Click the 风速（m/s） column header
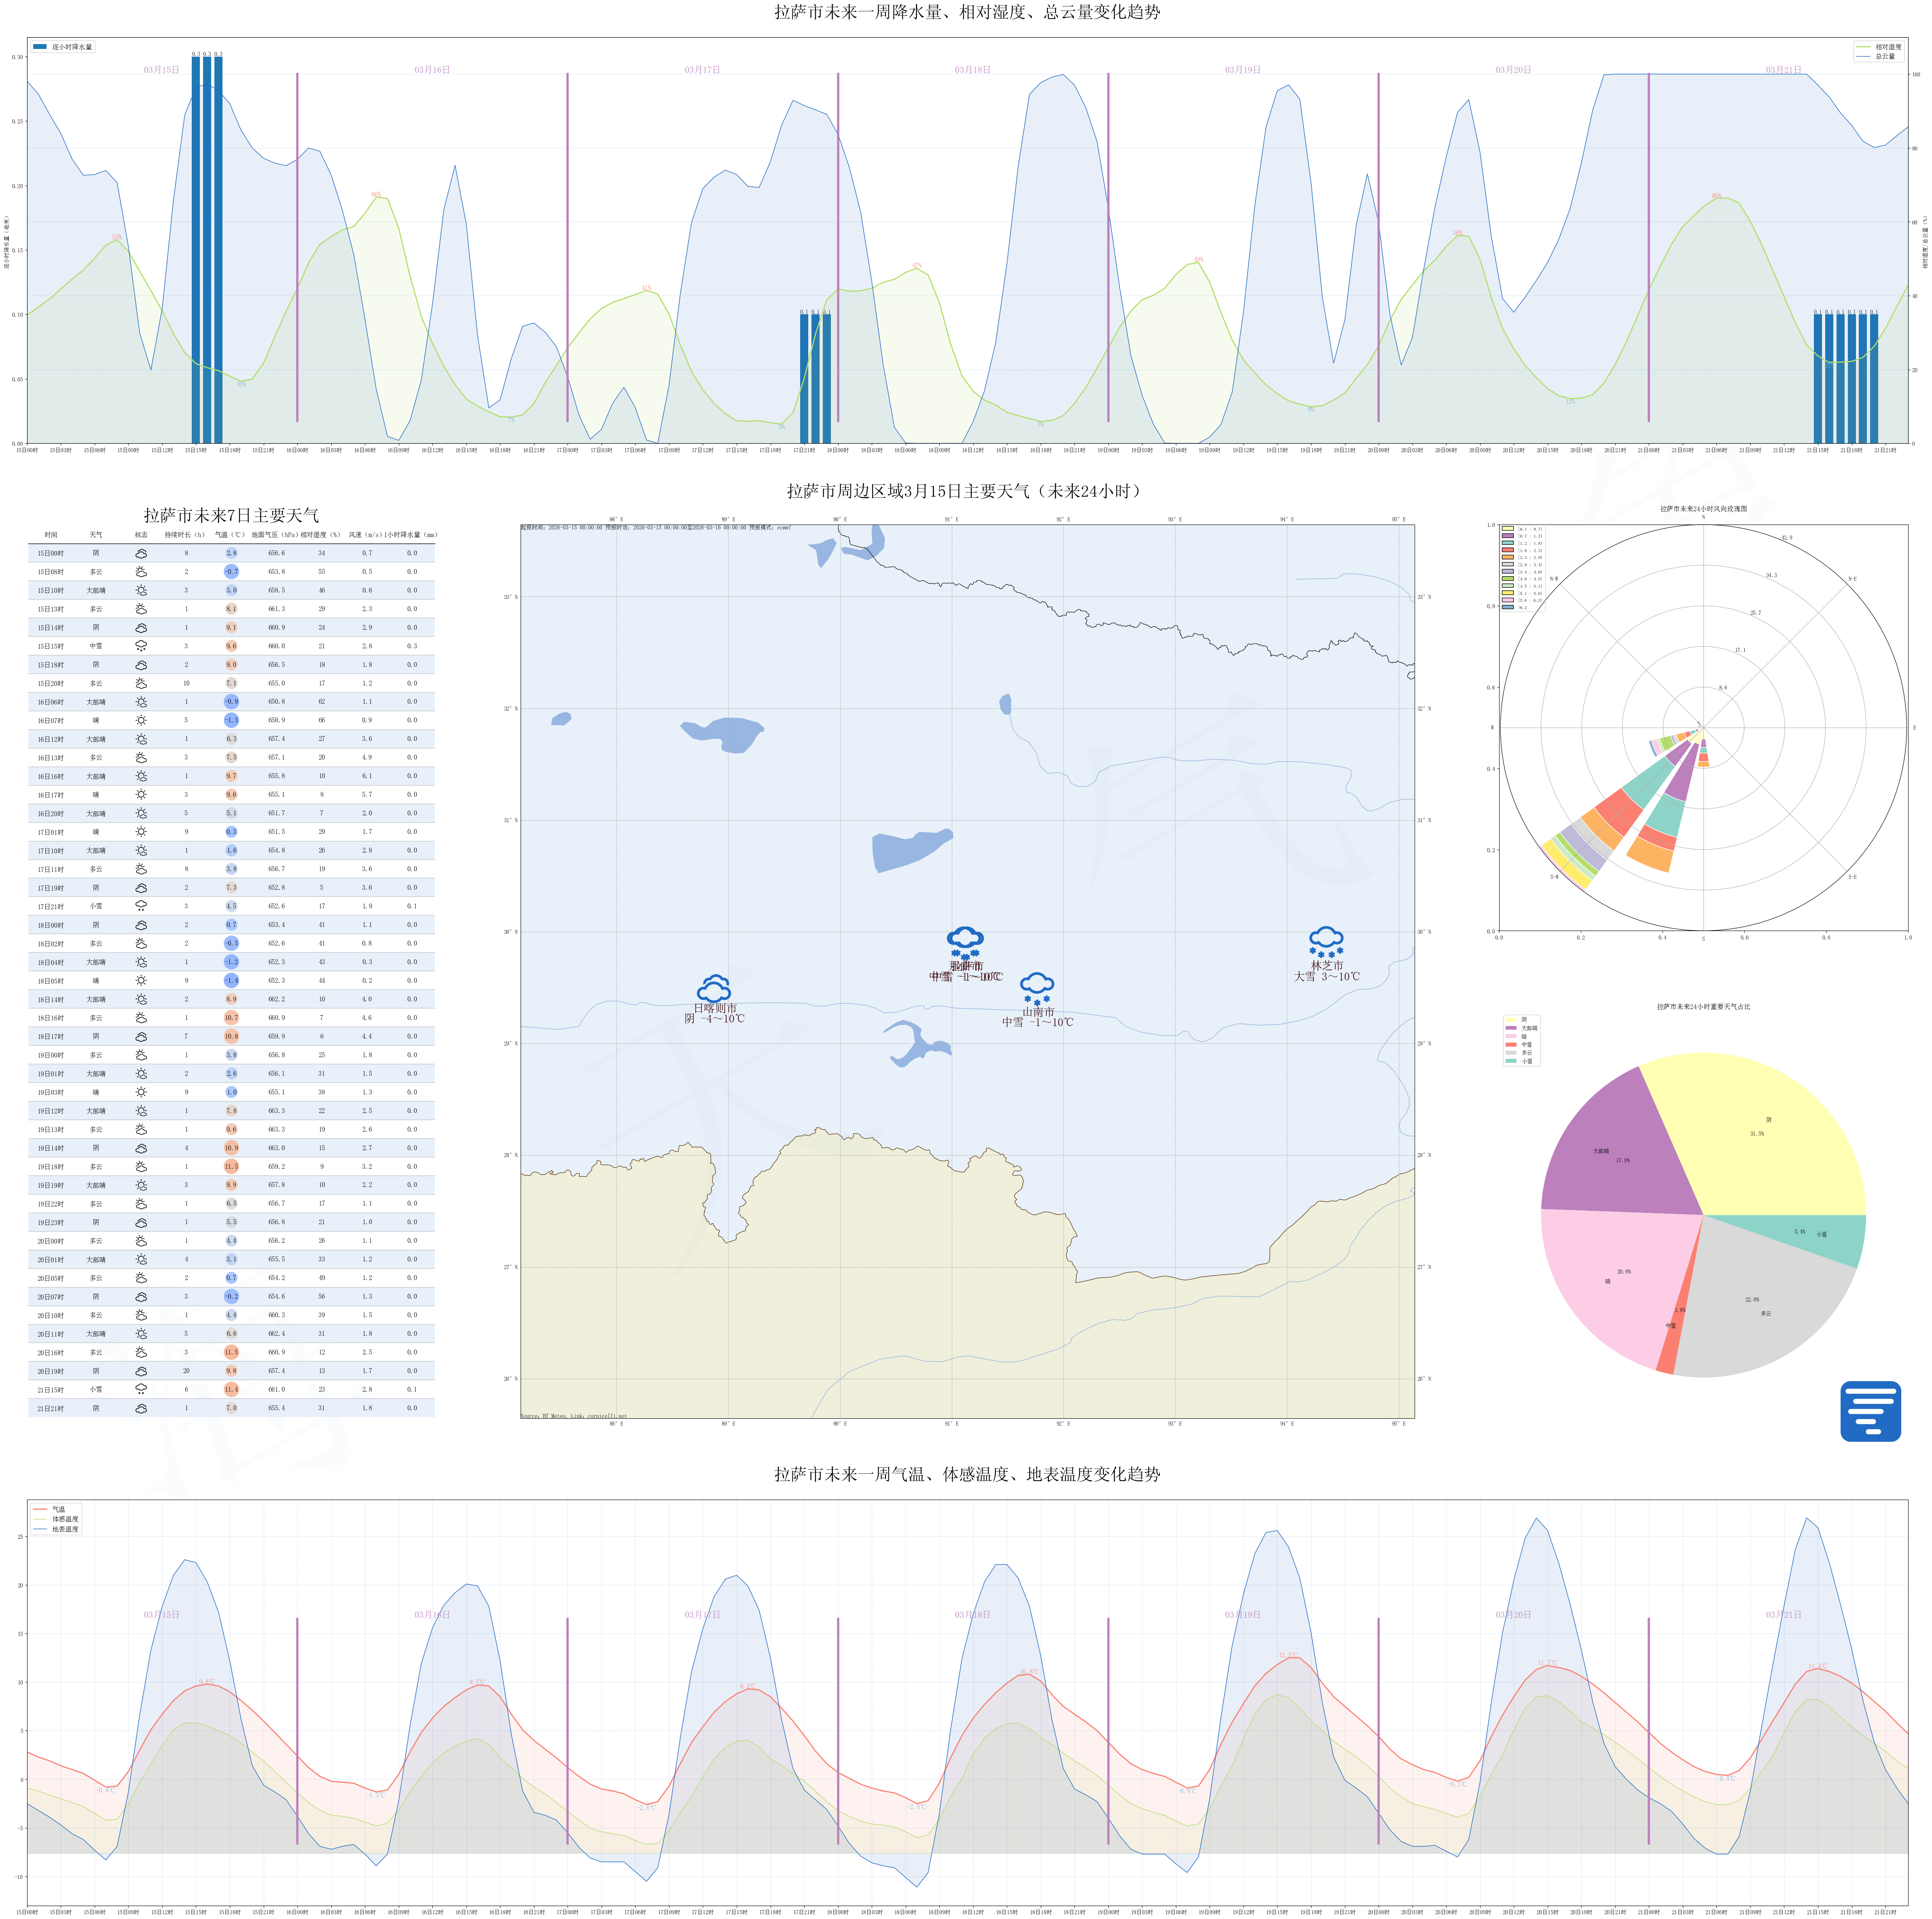Viewport: 1932px width, 1919px height. pyautogui.click(x=366, y=535)
